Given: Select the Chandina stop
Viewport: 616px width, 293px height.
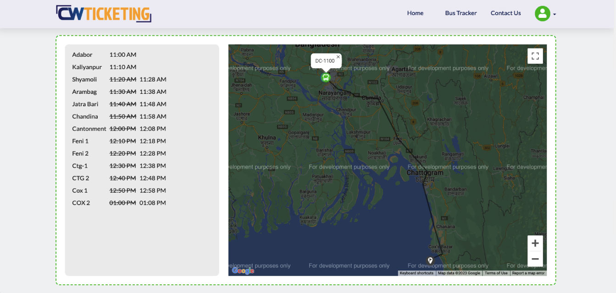Looking at the screenshot, I should tap(85, 116).
